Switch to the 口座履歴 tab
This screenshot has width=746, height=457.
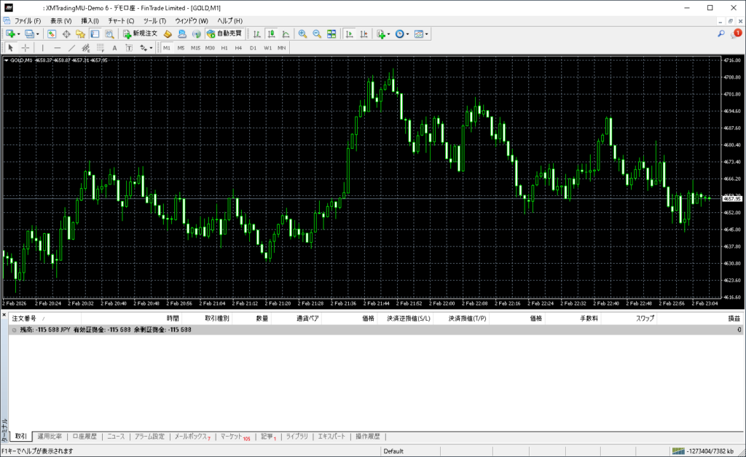[x=85, y=437]
